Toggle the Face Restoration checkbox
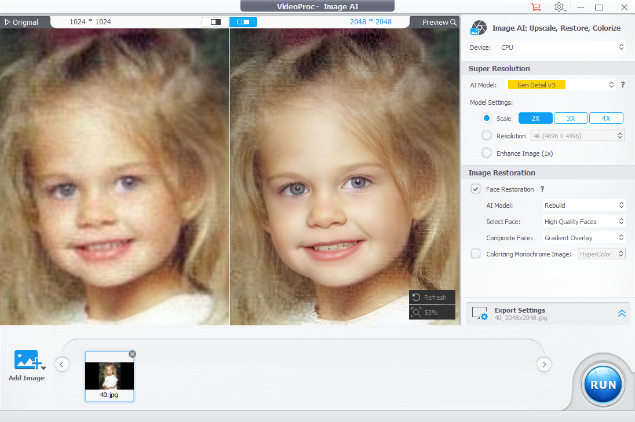635x422 pixels. pos(476,189)
